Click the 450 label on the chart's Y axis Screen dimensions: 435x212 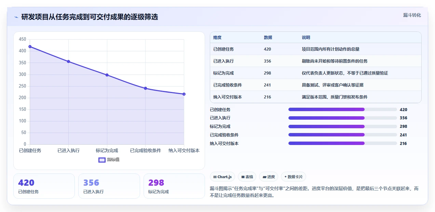click(x=23, y=39)
